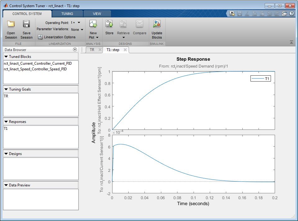298x221 pixels.
Task: Open the New Plot dropdown
Action: (x=93, y=35)
